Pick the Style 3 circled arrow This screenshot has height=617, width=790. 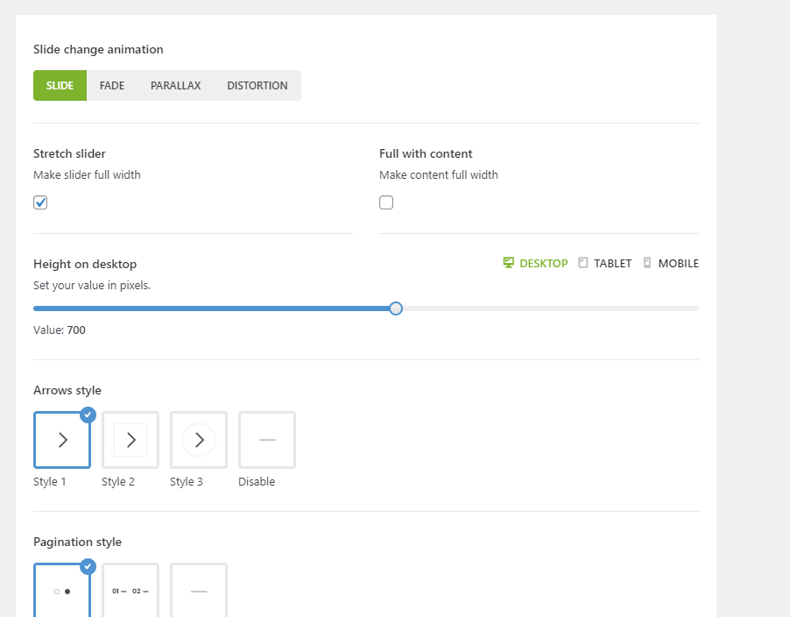click(x=199, y=440)
